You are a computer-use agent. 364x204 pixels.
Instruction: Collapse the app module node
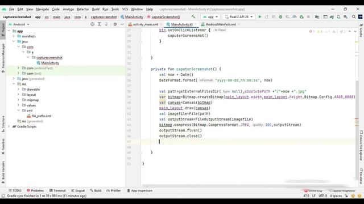click(9, 31)
